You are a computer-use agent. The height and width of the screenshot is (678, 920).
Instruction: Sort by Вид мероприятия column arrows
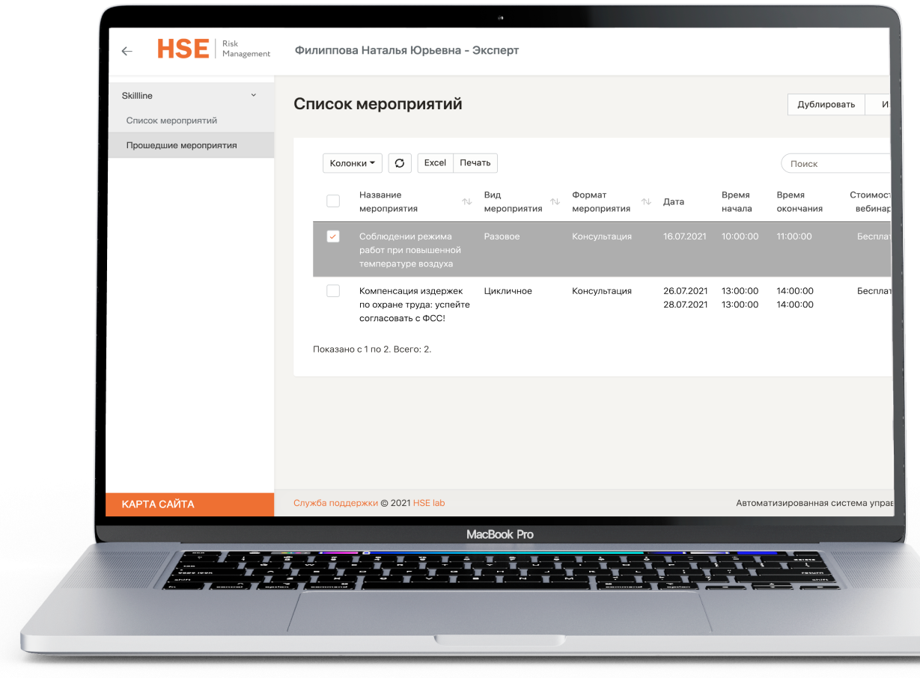coord(555,202)
